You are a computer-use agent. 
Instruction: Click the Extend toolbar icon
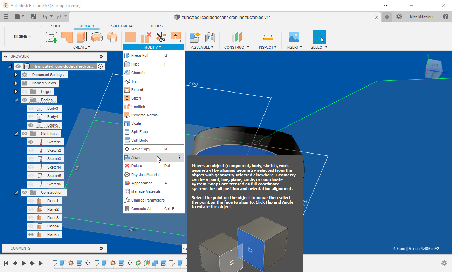176,37
